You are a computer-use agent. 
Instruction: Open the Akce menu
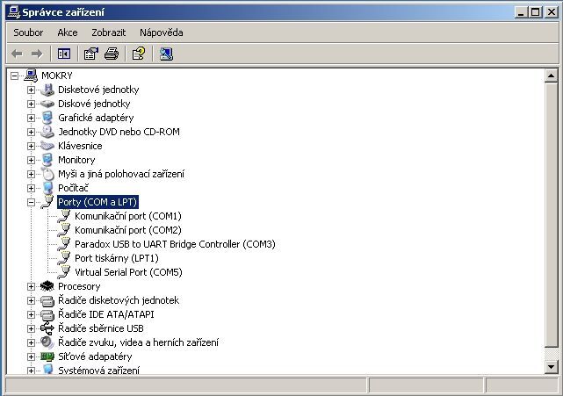point(68,32)
